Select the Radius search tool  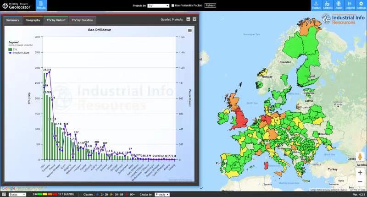click(317, 5)
